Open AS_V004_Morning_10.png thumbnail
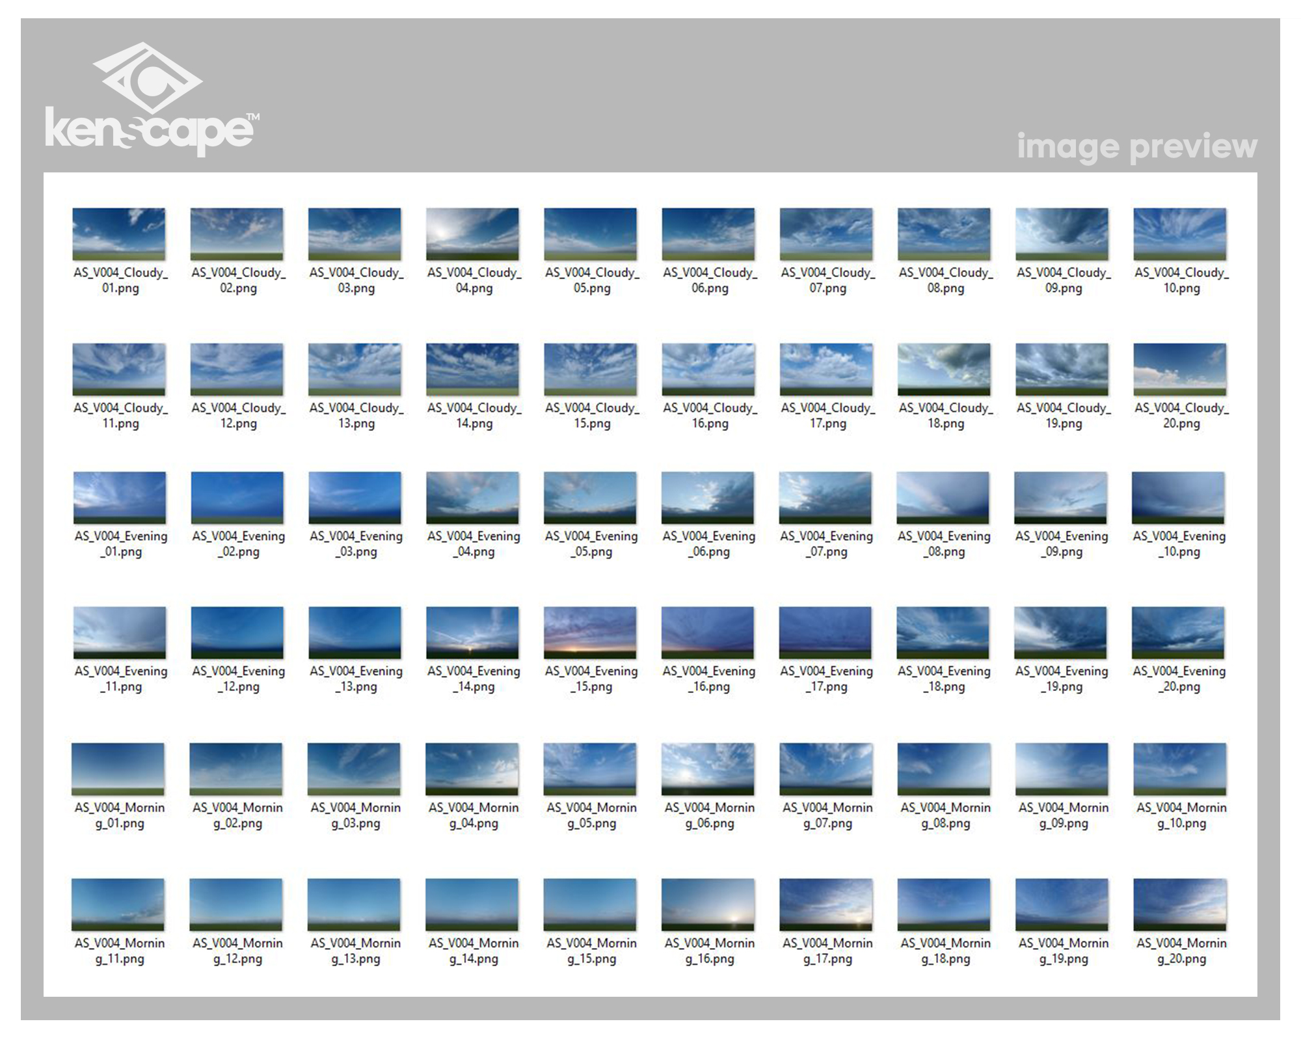The height and width of the screenshot is (1041, 1301). [x=1179, y=769]
